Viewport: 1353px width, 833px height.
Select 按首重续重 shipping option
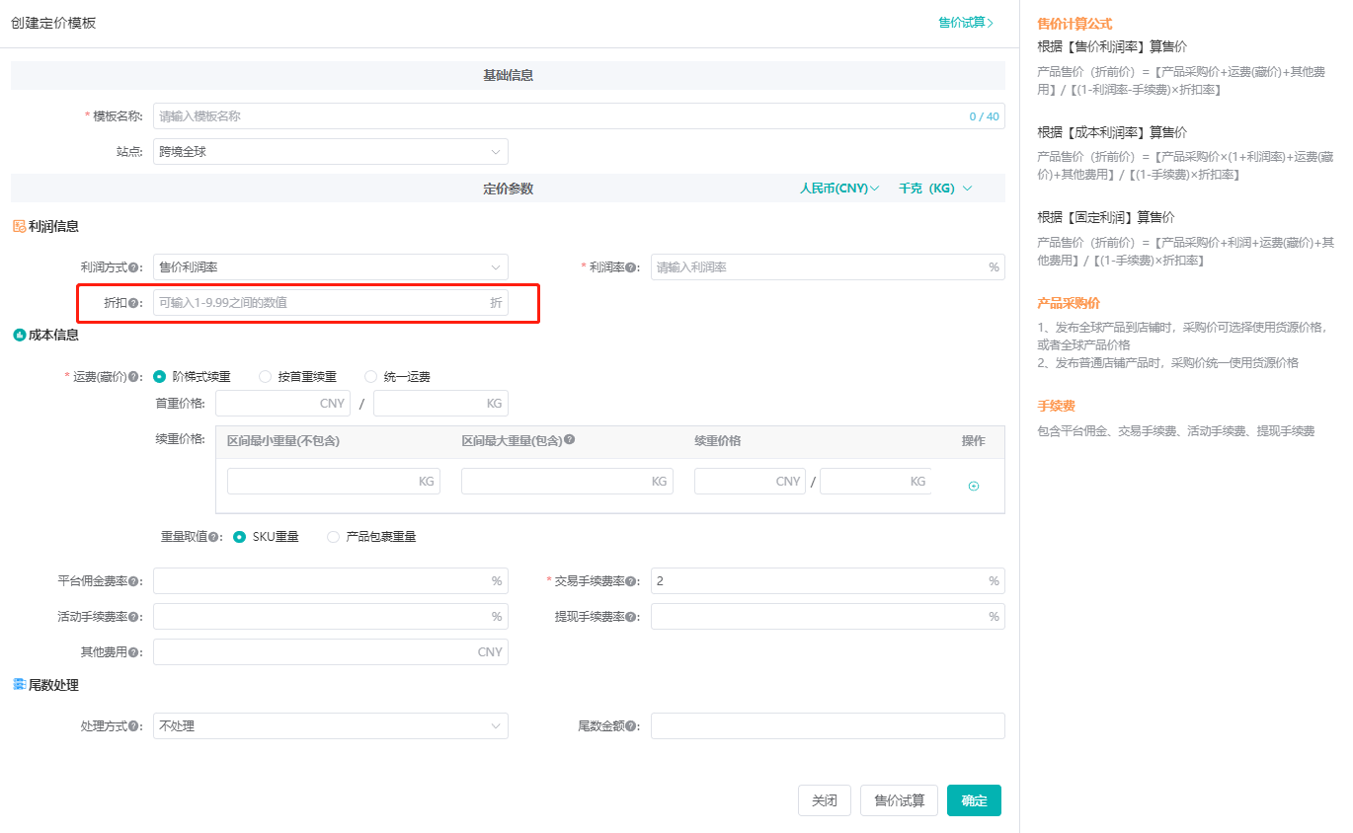click(x=265, y=377)
